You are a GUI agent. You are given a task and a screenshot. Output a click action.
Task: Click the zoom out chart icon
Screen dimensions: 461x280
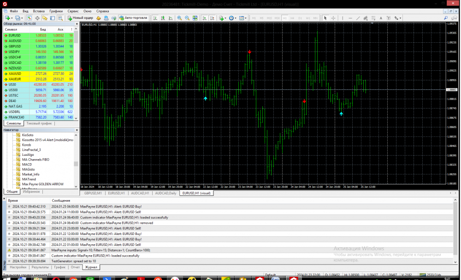coord(187,18)
